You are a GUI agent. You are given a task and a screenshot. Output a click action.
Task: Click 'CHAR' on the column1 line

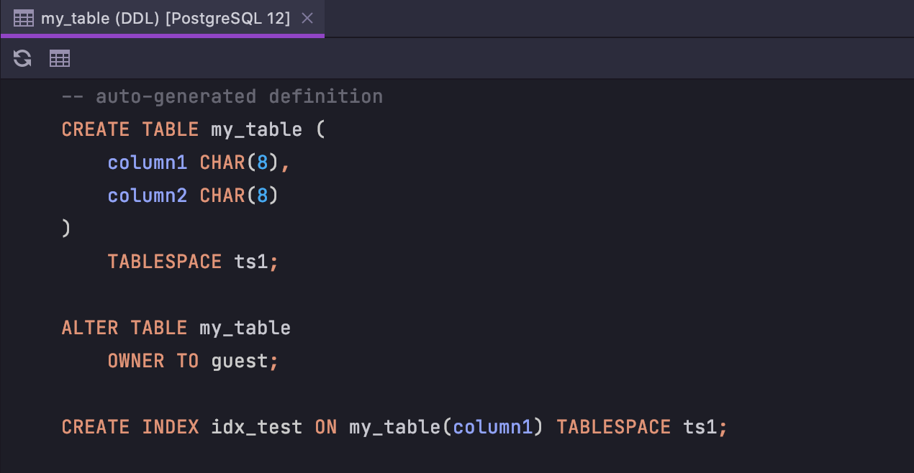[x=222, y=162]
